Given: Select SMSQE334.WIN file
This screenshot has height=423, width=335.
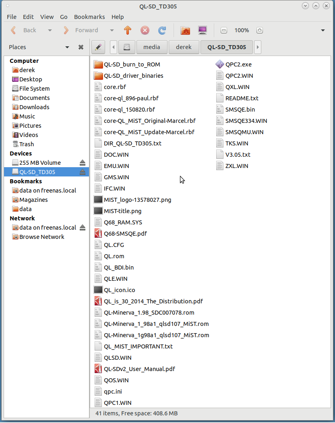Looking at the screenshot, I should click(x=242, y=121).
